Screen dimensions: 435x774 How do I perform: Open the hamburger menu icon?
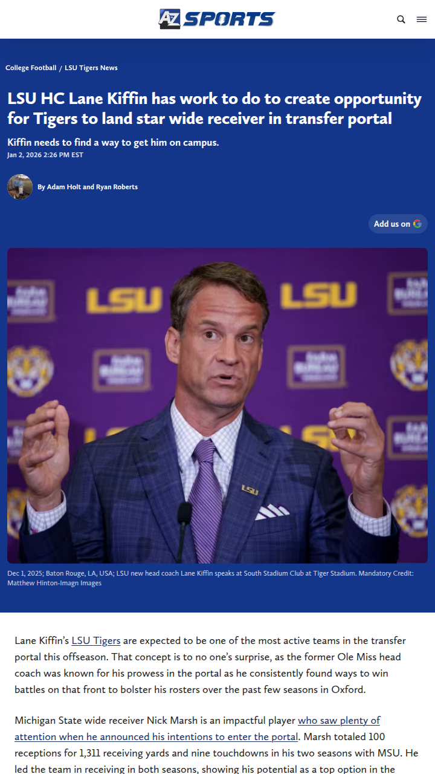click(x=422, y=19)
